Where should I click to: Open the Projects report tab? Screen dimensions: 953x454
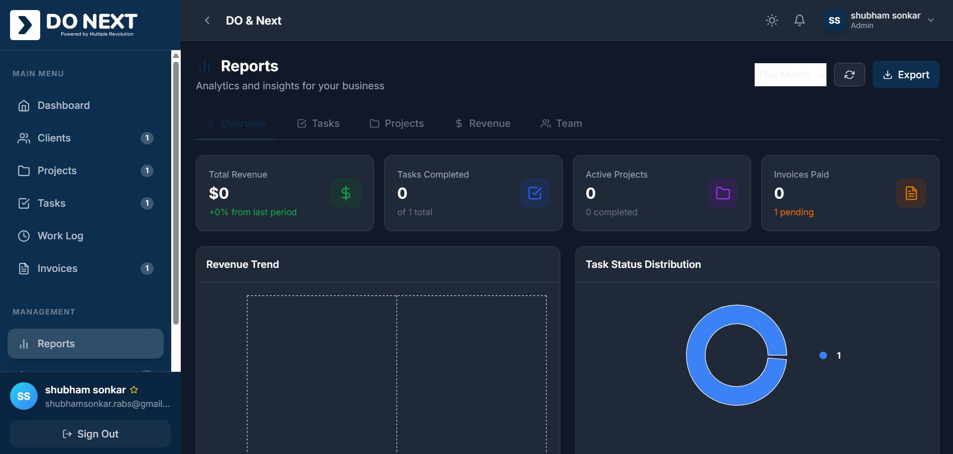click(x=397, y=123)
